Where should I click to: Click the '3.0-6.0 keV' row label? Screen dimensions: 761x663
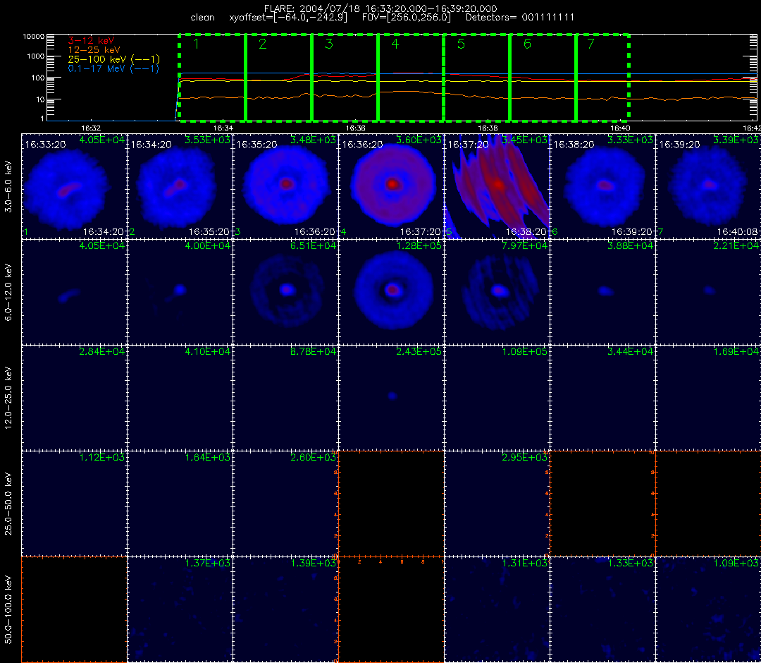point(8,186)
